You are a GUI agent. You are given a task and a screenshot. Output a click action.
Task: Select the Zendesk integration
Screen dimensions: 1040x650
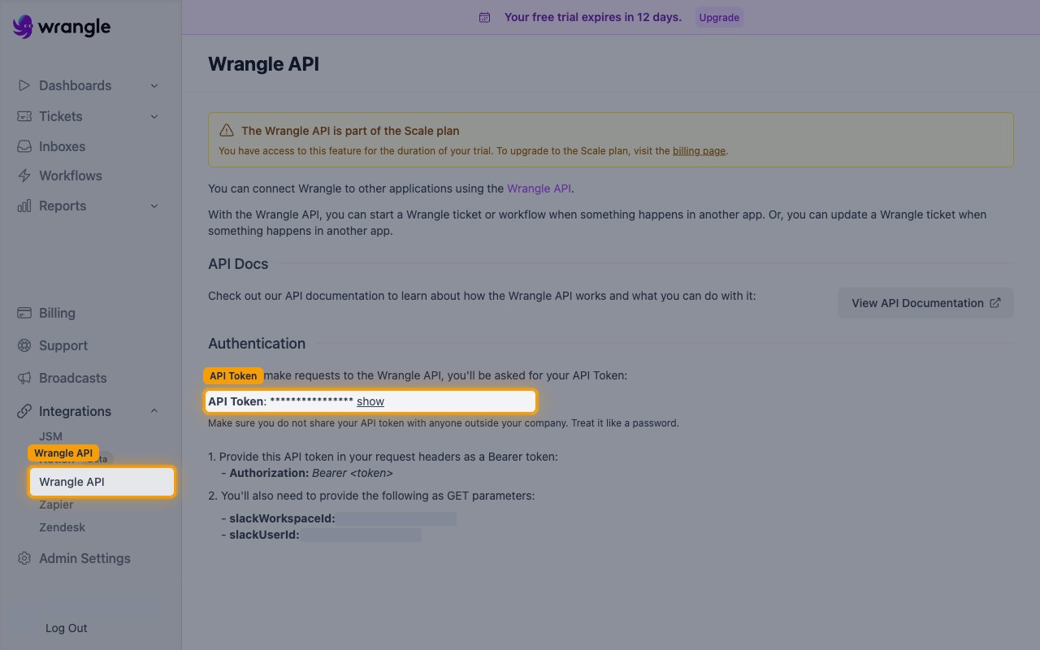click(x=62, y=527)
